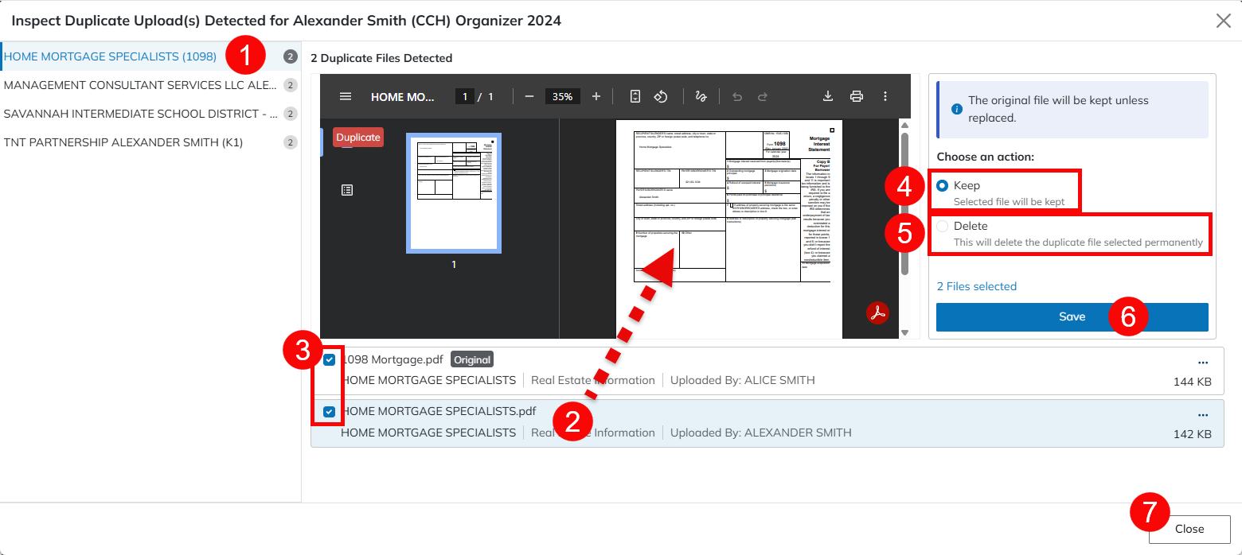Open the PDF viewer sidebar menu
This screenshot has width=1242, height=555.
[346, 96]
